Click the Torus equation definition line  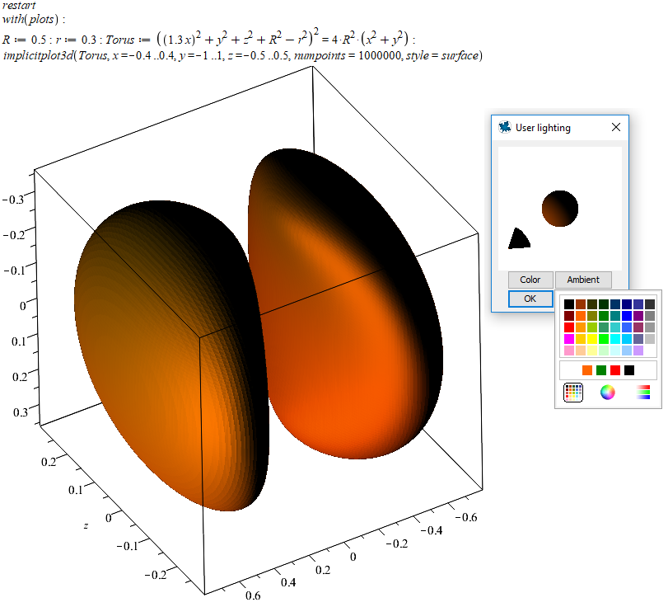click(x=208, y=39)
